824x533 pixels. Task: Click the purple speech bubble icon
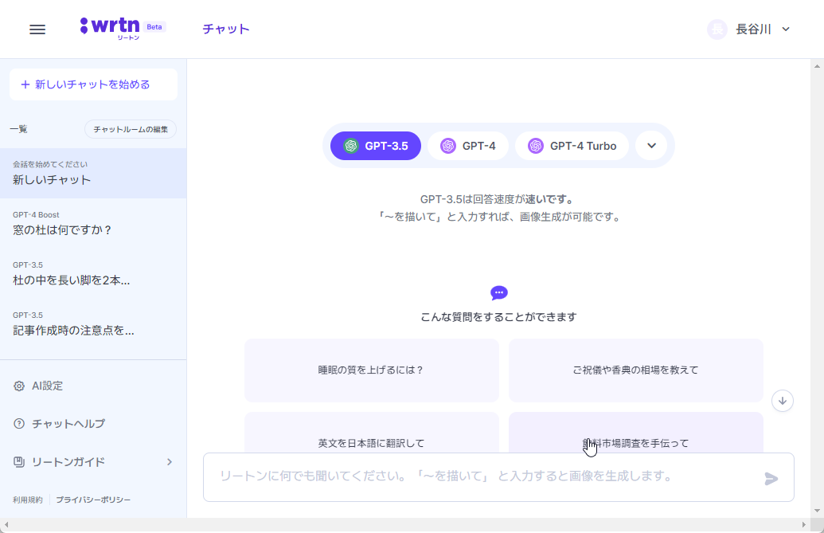[x=498, y=292]
